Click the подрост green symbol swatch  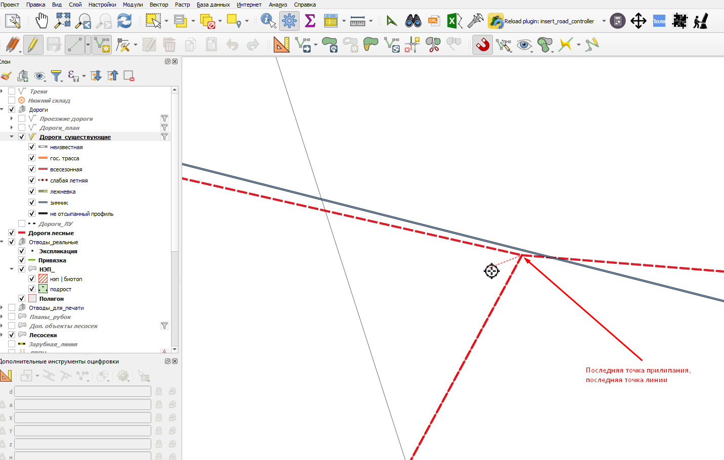[43, 289]
